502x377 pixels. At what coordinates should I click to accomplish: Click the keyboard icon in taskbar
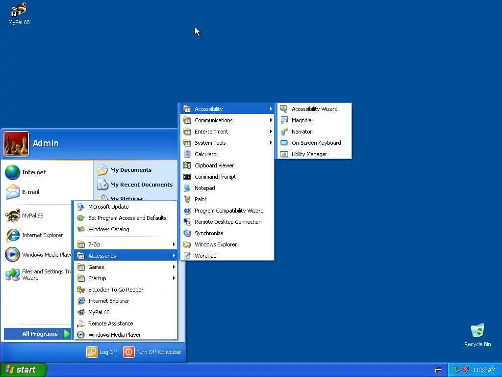[438, 370]
